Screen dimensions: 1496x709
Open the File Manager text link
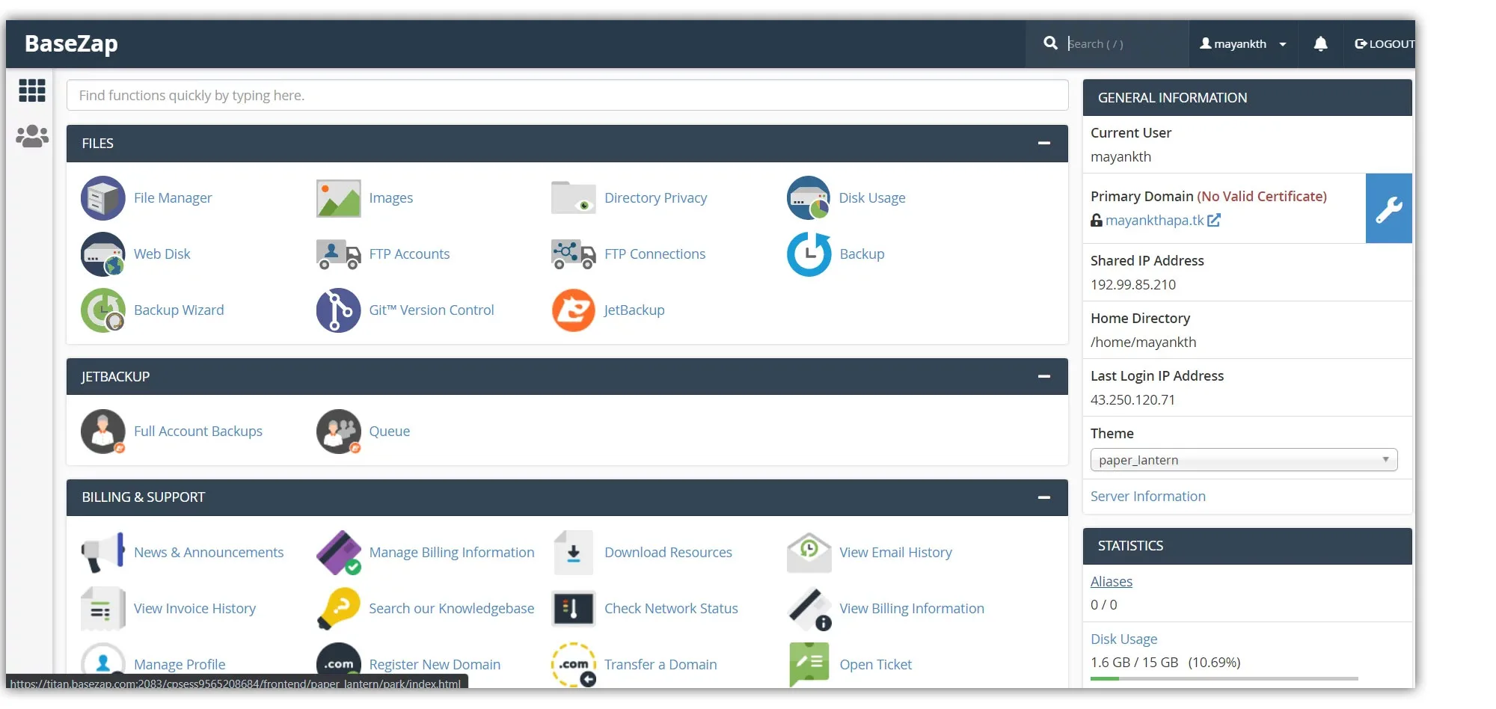point(173,198)
